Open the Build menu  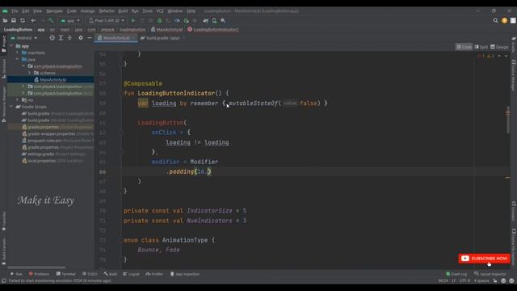pyautogui.click(x=123, y=11)
